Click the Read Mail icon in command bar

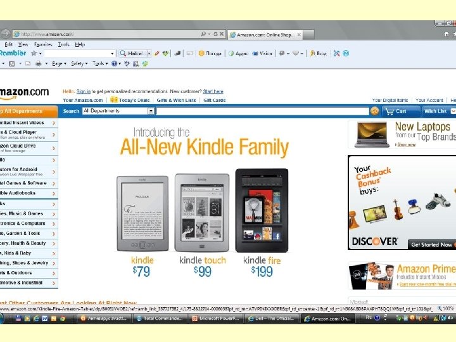[28, 63]
